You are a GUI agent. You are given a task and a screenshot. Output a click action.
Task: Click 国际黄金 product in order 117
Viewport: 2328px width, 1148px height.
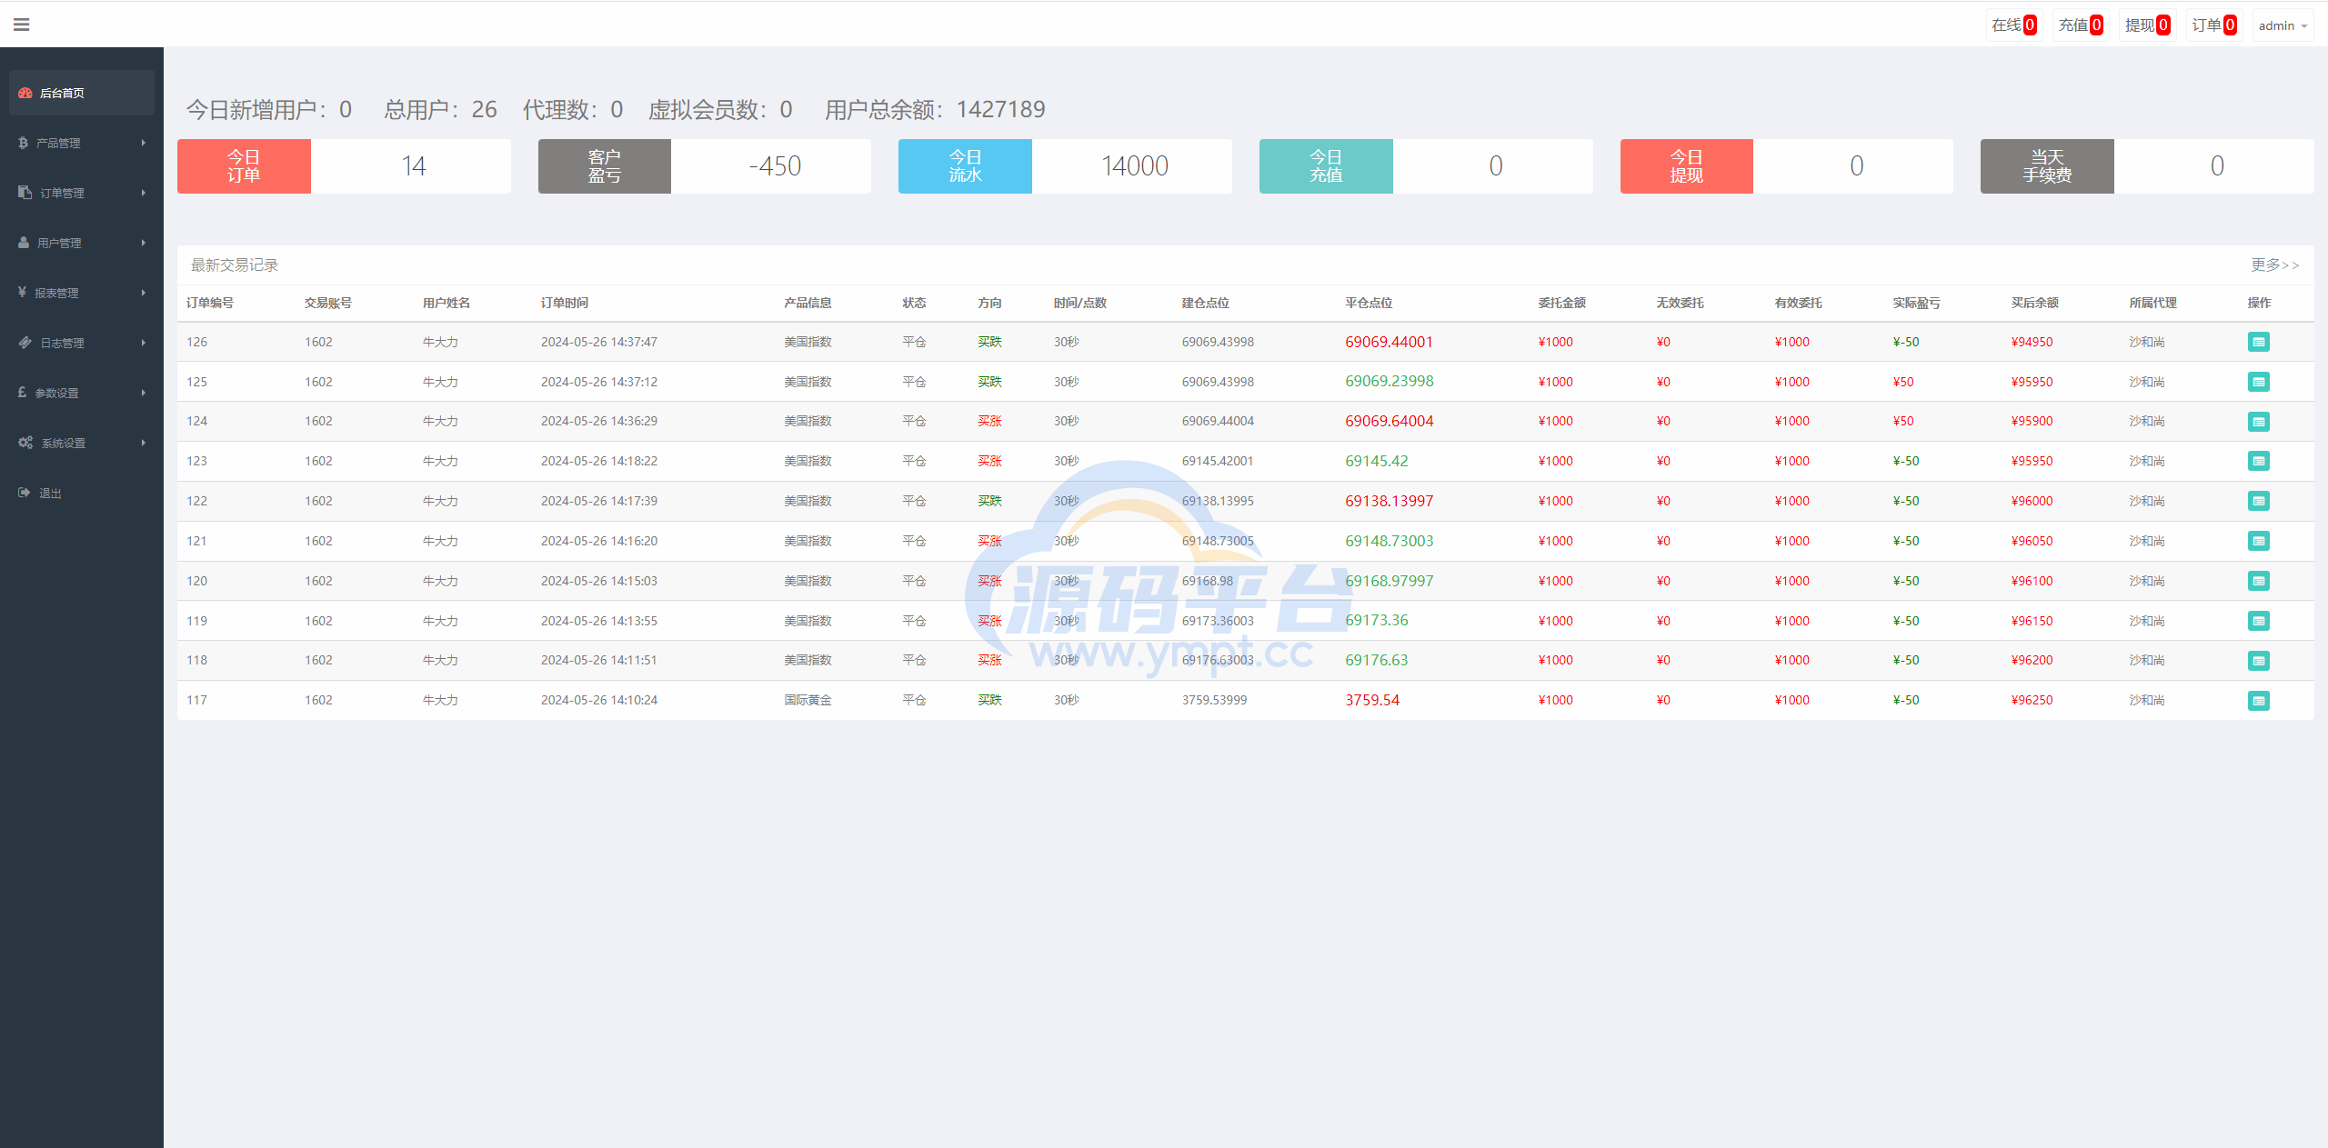[808, 700]
